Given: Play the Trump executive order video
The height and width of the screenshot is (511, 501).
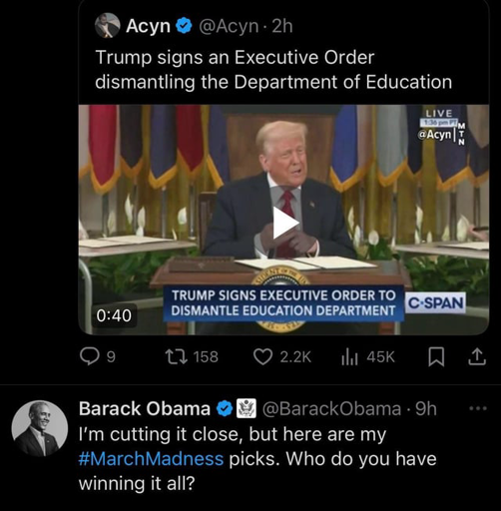Looking at the screenshot, I should [x=284, y=223].
